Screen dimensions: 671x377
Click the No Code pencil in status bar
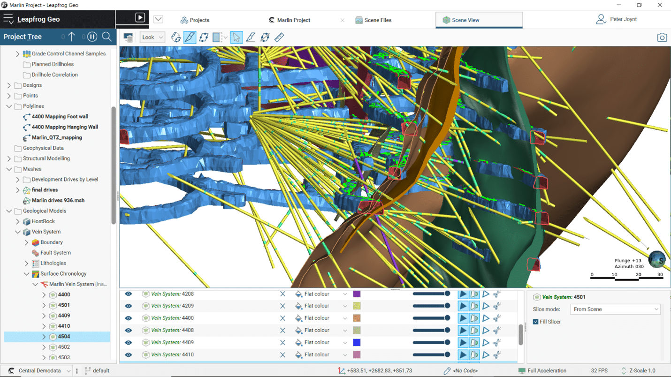coord(447,370)
